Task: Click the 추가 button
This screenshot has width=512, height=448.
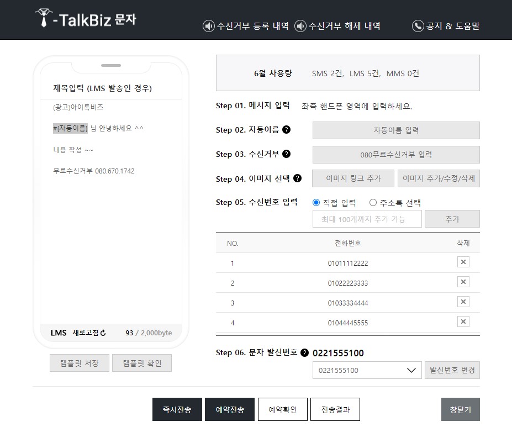Action: click(452, 219)
